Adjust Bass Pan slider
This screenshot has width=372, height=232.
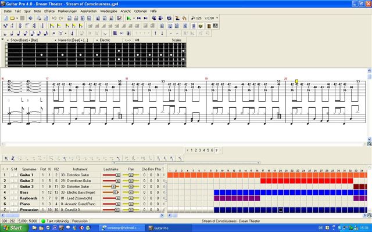131,192
